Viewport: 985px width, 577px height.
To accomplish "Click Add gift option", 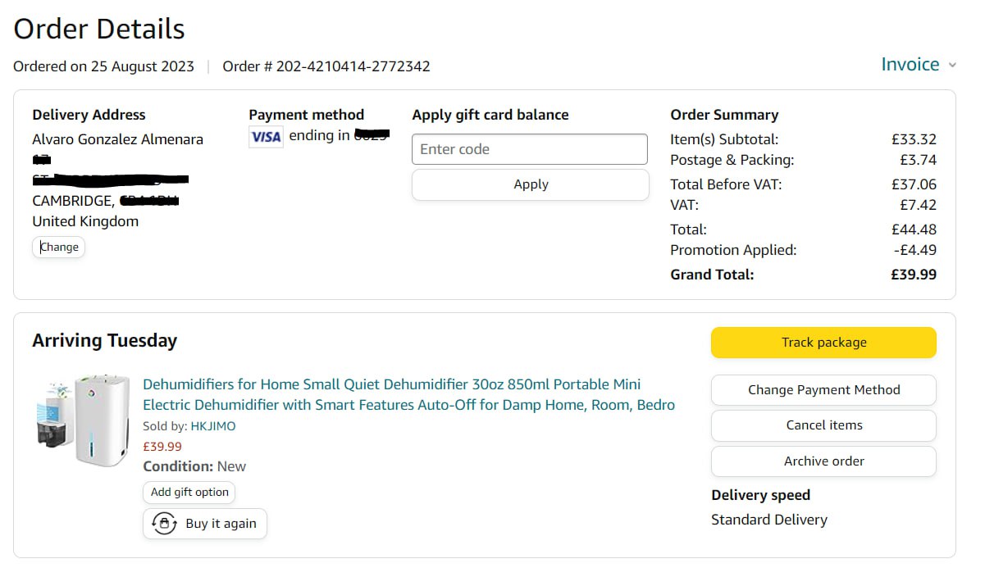I will (x=189, y=492).
